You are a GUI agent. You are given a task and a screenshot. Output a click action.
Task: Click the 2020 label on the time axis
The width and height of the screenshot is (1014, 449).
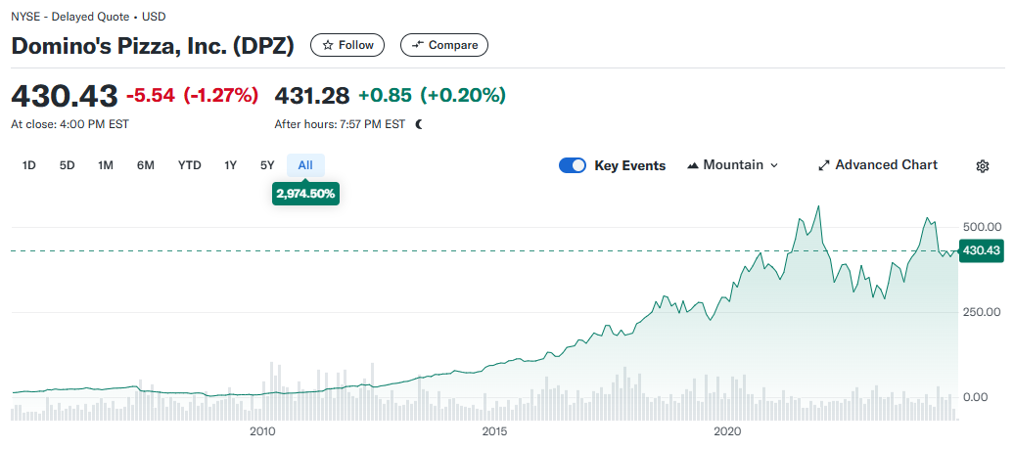(x=729, y=431)
